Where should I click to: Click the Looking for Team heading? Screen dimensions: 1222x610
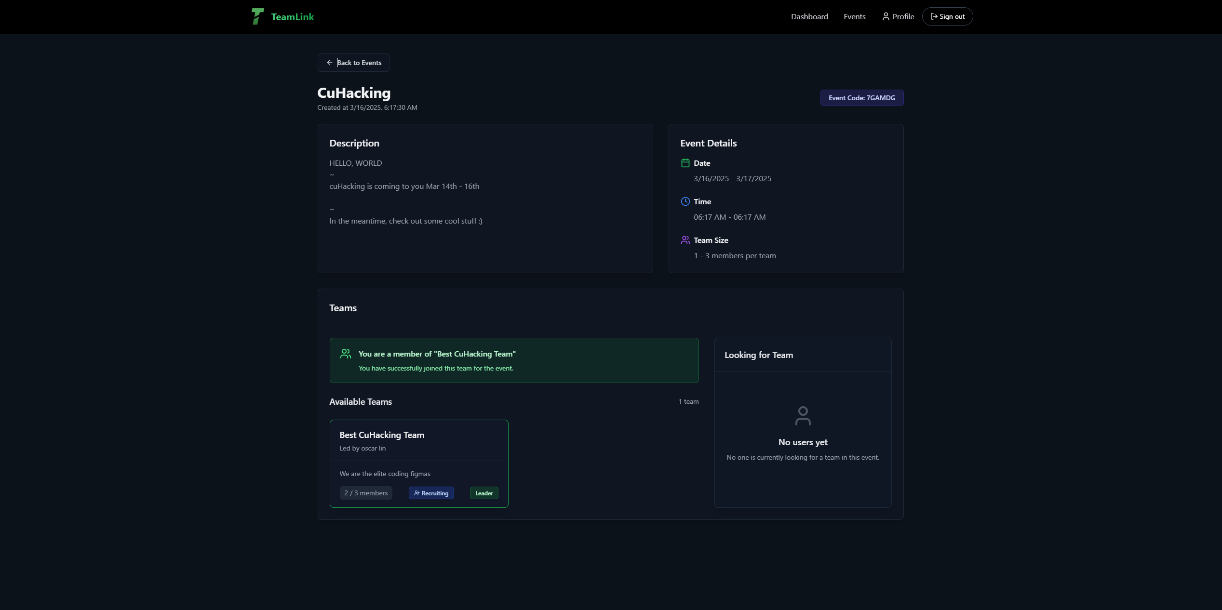pos(758,355)
